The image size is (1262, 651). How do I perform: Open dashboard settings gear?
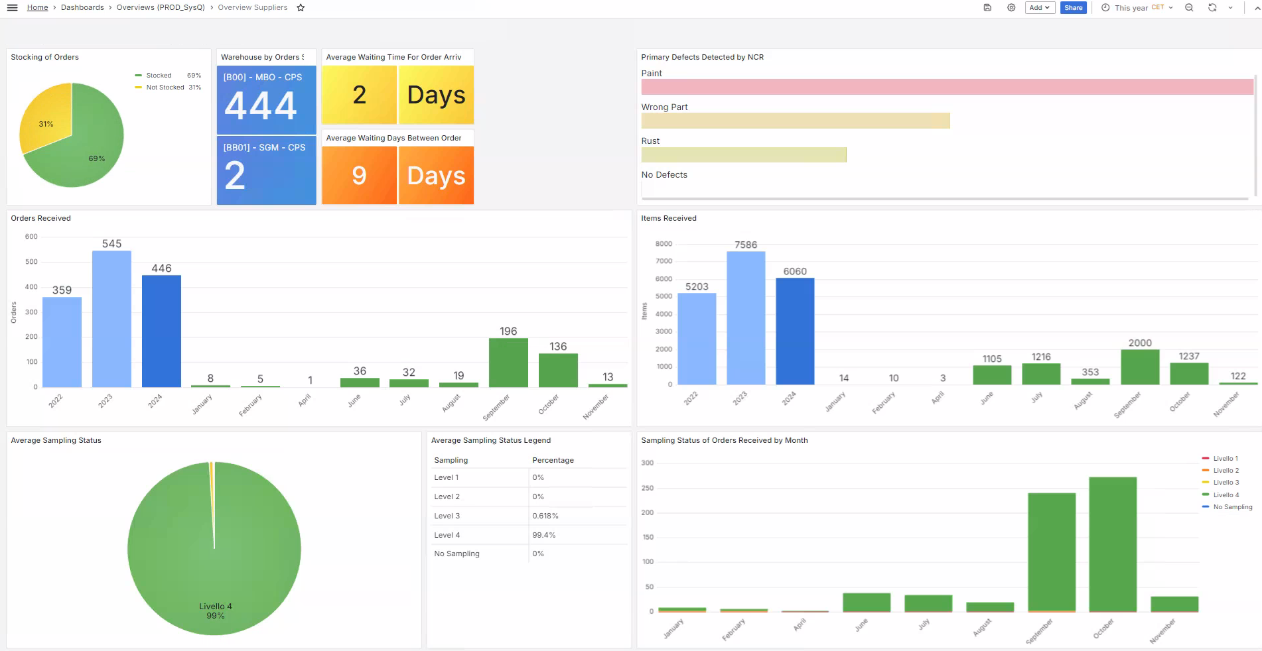pos(1011,8)
